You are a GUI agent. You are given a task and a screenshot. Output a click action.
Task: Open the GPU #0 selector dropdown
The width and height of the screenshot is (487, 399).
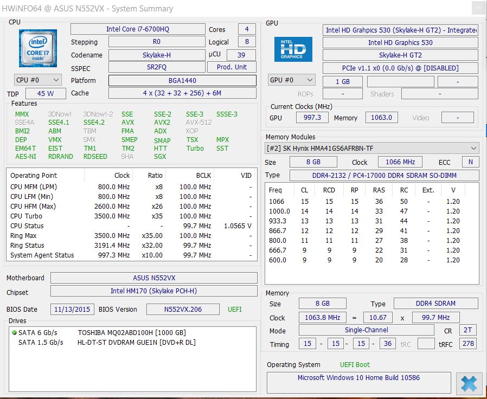291,80
